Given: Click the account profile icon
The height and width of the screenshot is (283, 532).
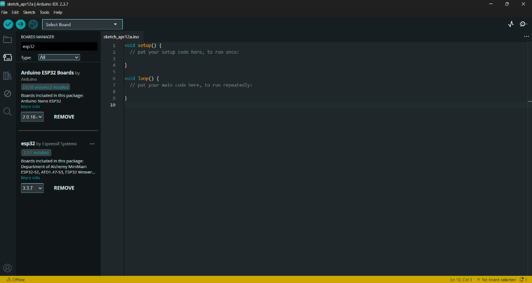Looking at the screenshot, I should (x=8, y=268).
